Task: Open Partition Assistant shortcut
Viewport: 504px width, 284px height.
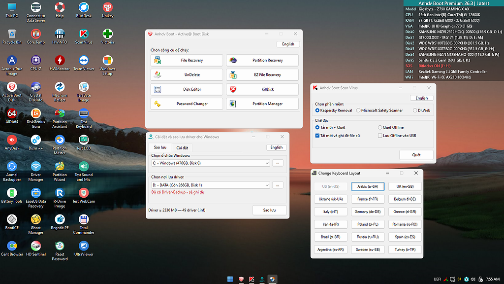Action: click(x=60, y=118)
